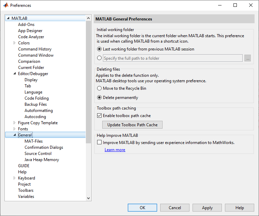This screenshot has height=216, width=259.
Task: Toggle Enable toolbox path cache checkbox
Action: 99,116
